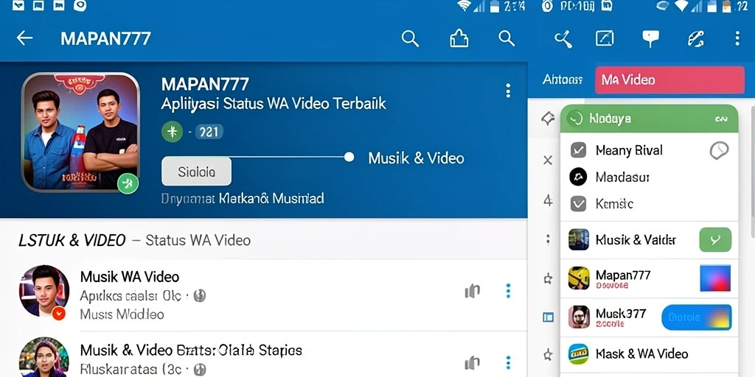This screenshot has width=755, height=377.
Task: Tap the 221 rating count badge
Action: tap(209, 132)
